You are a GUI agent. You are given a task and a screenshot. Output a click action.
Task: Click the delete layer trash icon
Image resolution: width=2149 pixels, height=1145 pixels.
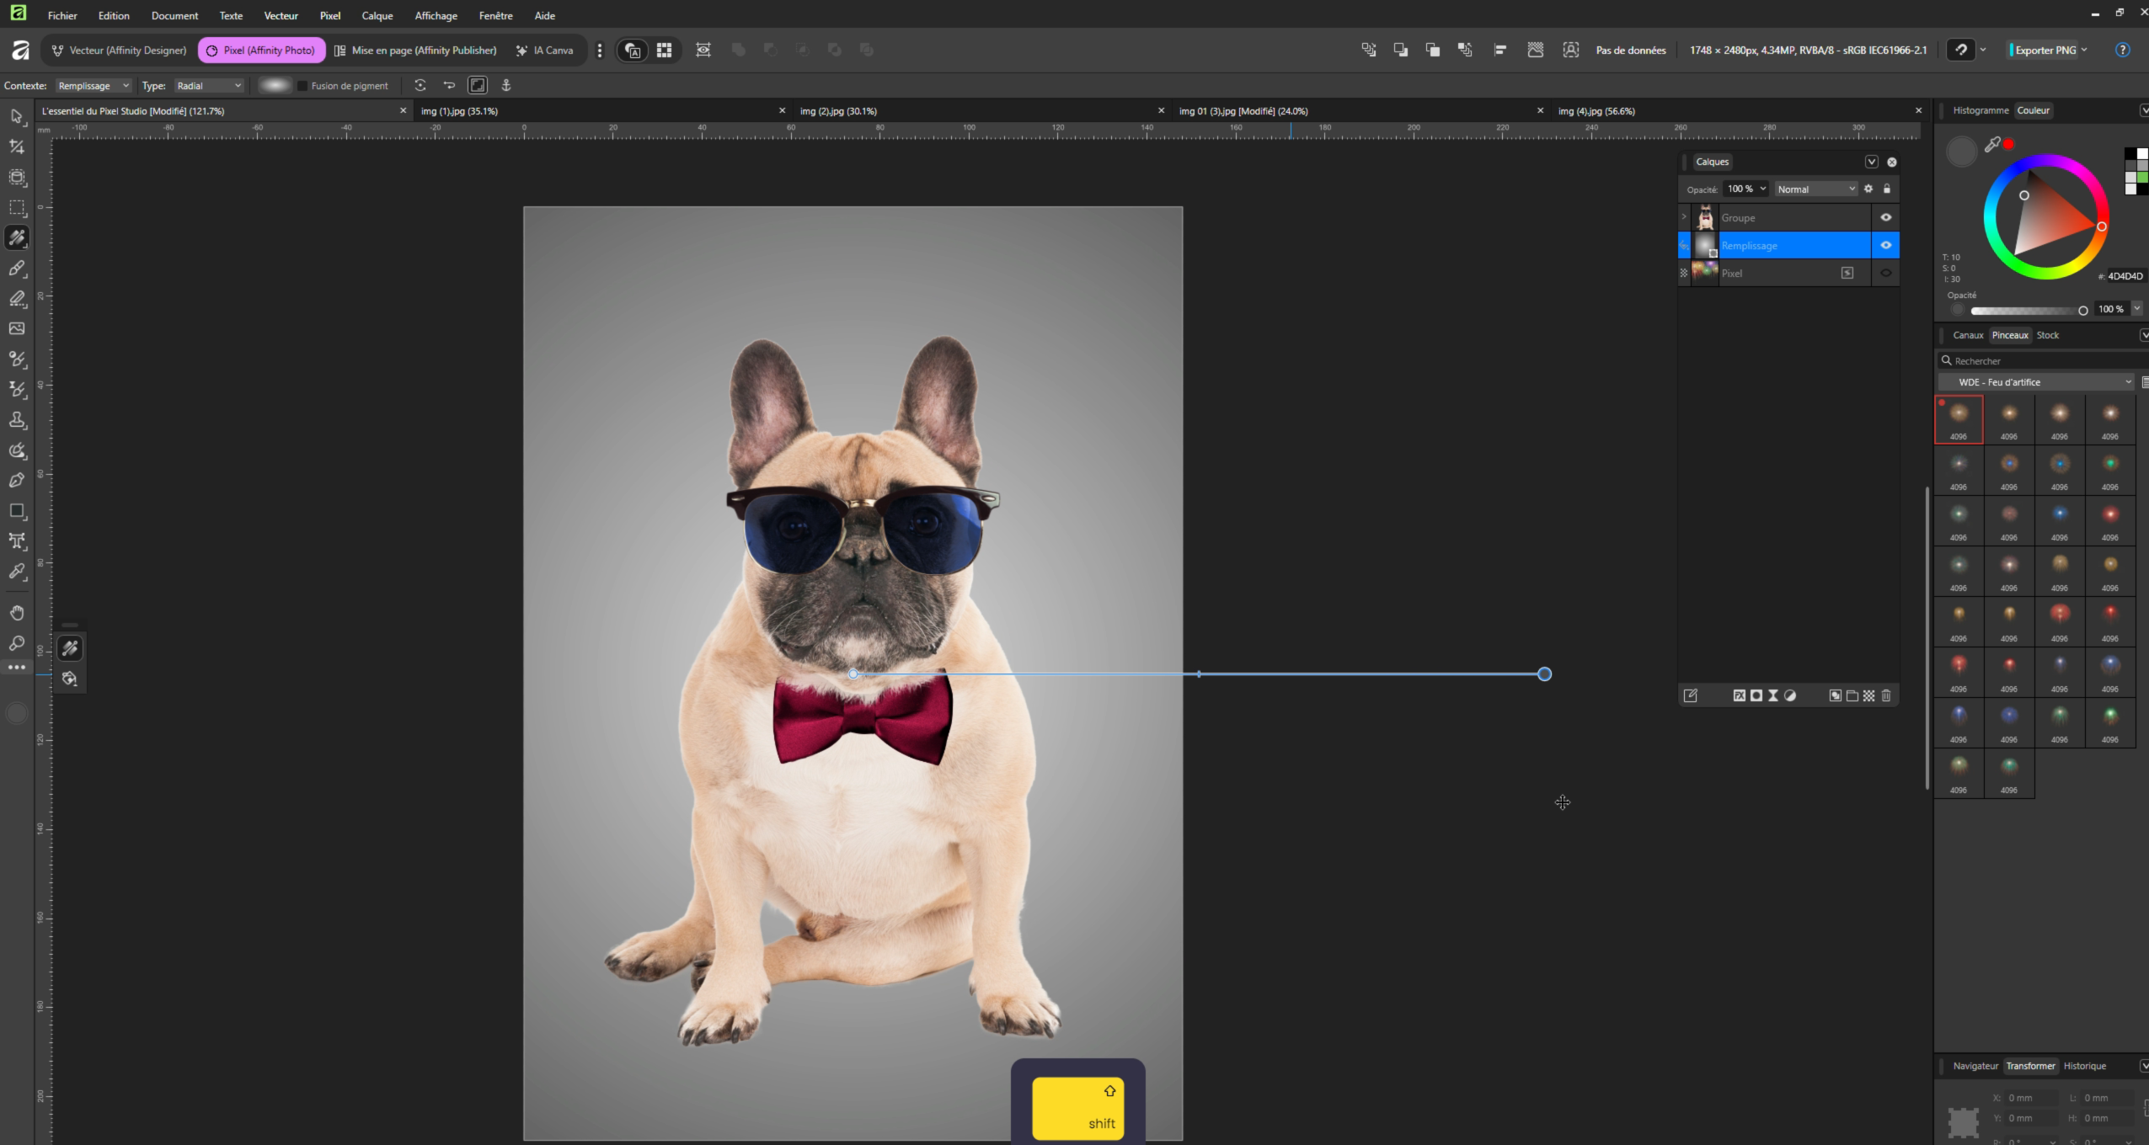click(1886, 695)
